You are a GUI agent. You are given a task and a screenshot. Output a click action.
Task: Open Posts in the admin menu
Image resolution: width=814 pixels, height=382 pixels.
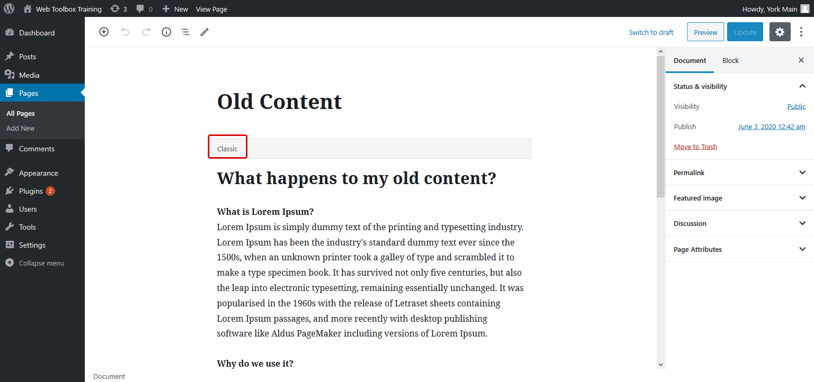click(42, 57)
